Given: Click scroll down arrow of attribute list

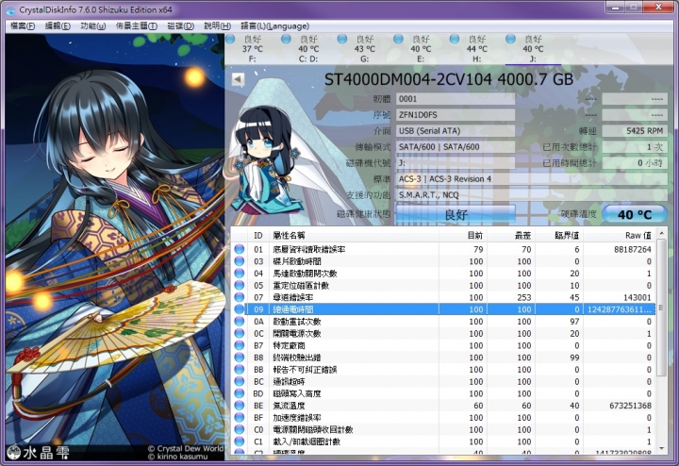Looking at the screenshot, I should [x=661, y=449].
